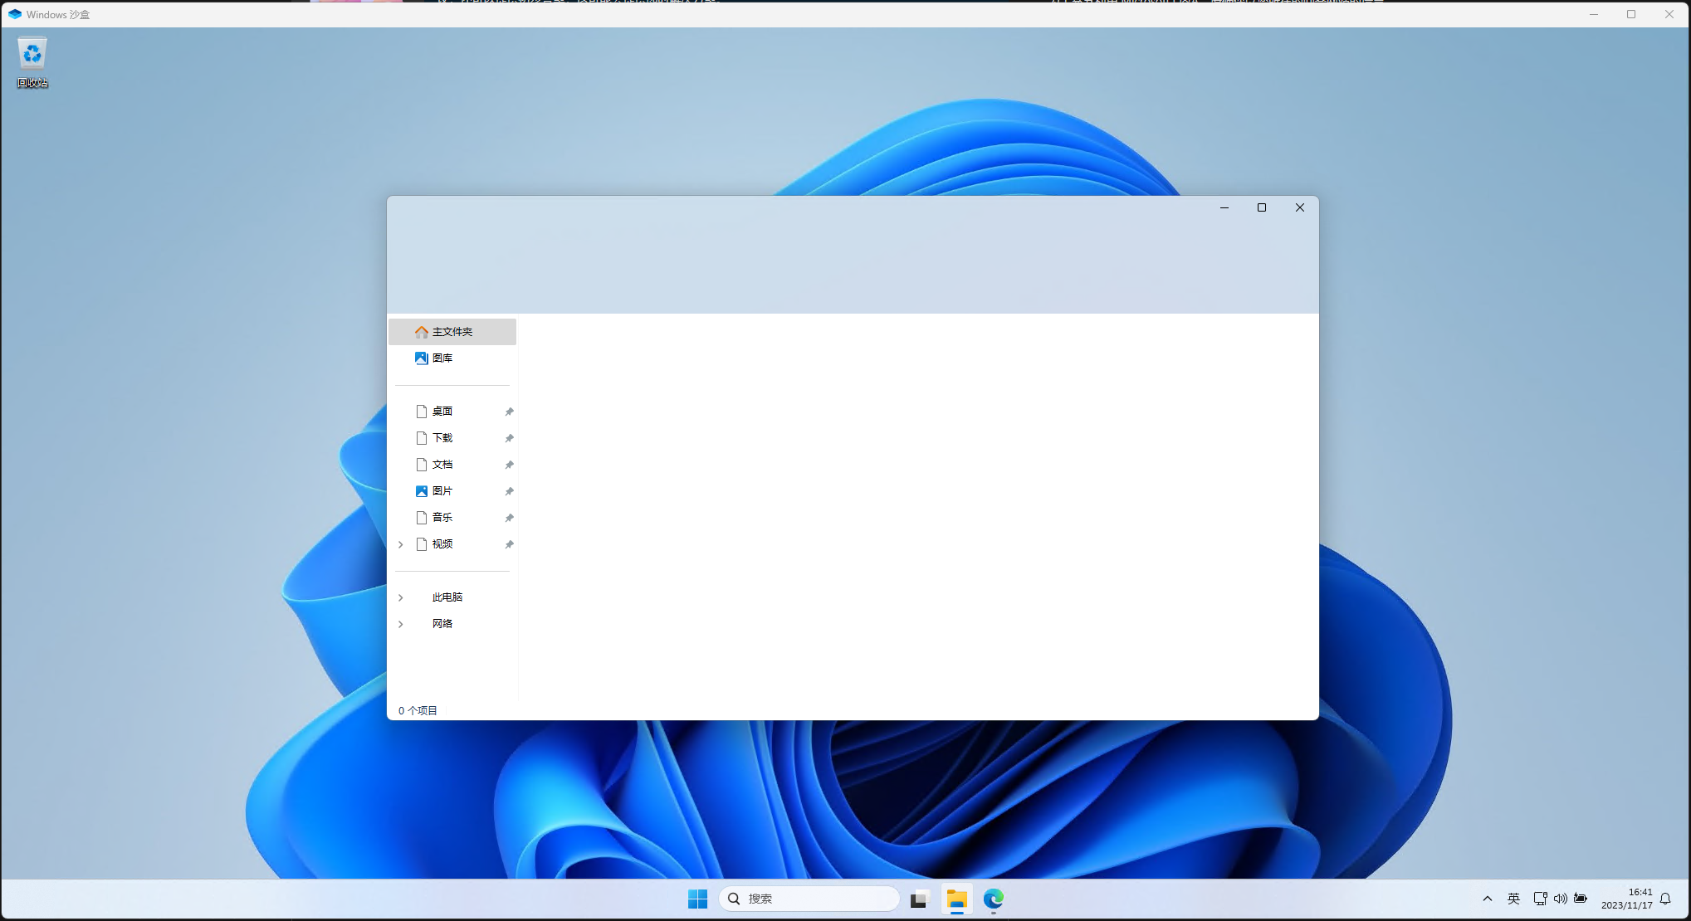The height and width of the screenshot is (921, 1691).
Task: Show hidden tray icons chevron
Action: [x=1487, y=899]
